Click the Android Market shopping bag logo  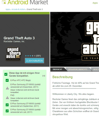point(4,2)
